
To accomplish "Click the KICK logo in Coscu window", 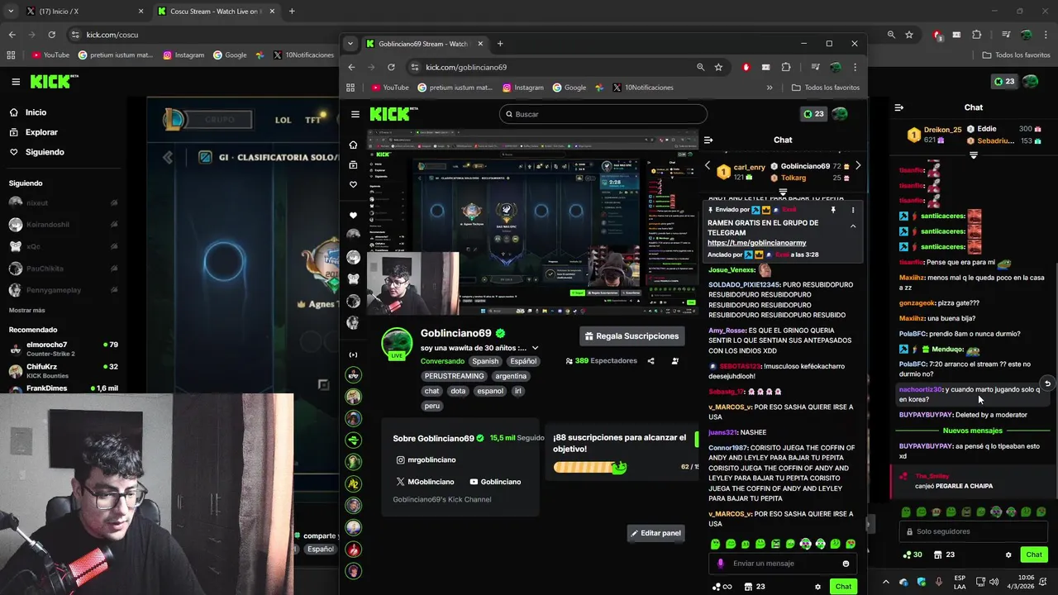I will 55,81.
